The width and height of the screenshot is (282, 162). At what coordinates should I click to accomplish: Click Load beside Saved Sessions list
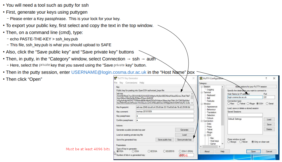click(269, 119)
